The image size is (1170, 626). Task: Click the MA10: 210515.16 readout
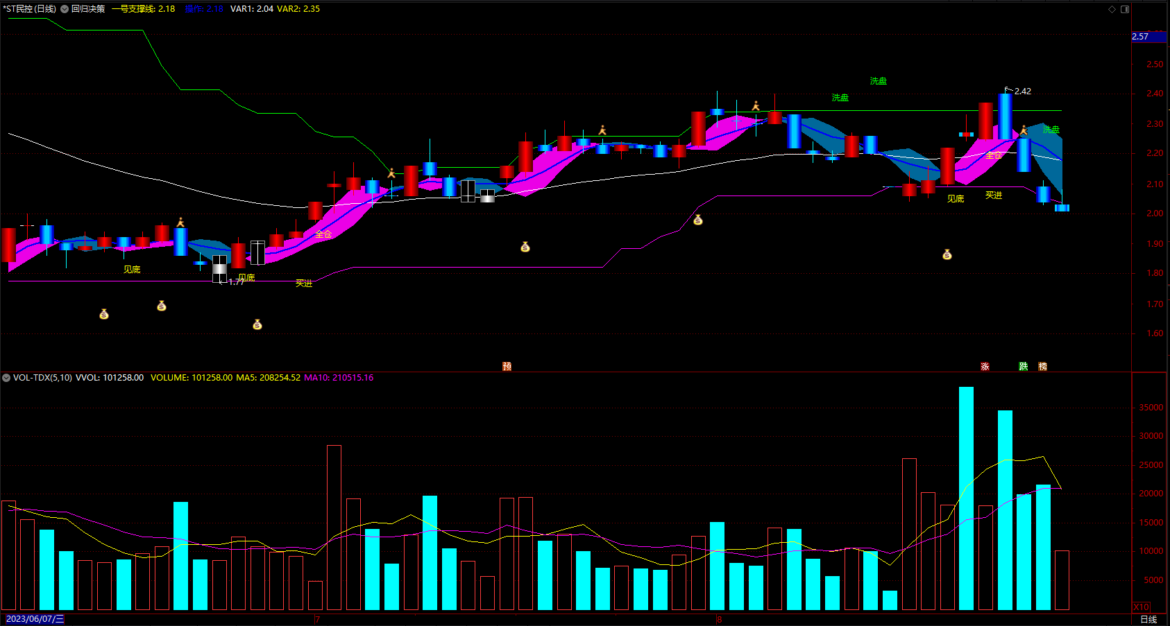coord(339,378)
